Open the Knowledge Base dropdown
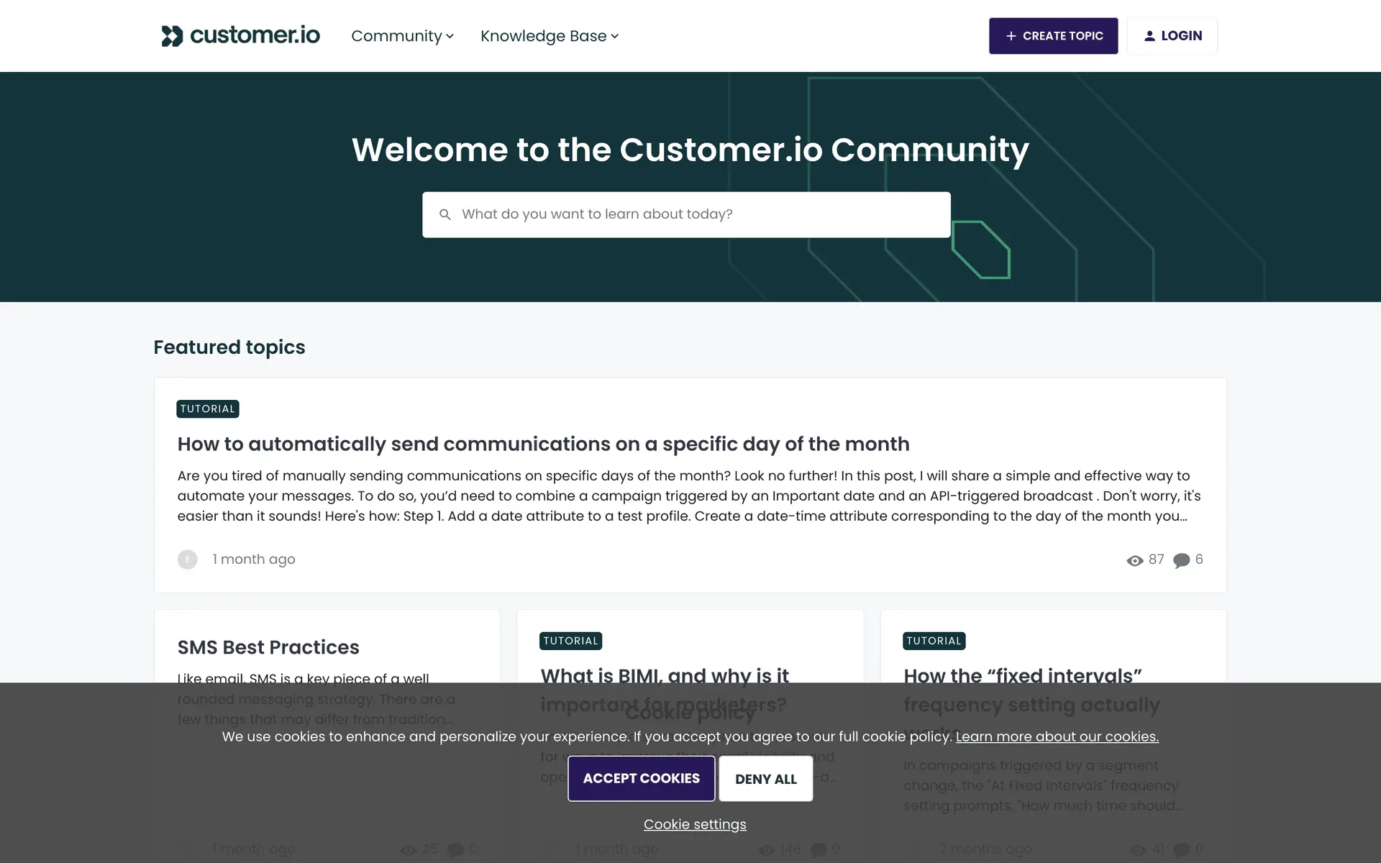1381x863 pixels. [x=544, y=36]
